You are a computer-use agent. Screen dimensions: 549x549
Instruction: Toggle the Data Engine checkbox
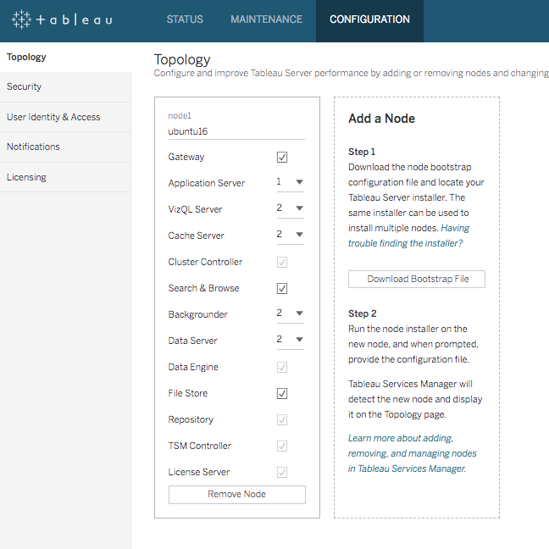pos(282,368)
